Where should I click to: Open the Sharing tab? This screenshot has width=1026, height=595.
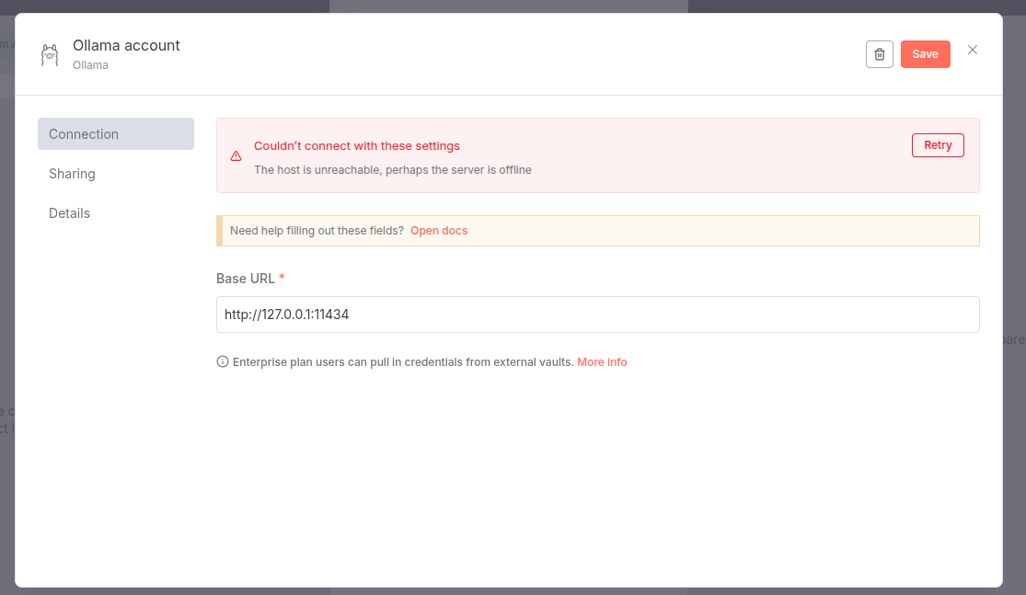[x=73, y=174]
